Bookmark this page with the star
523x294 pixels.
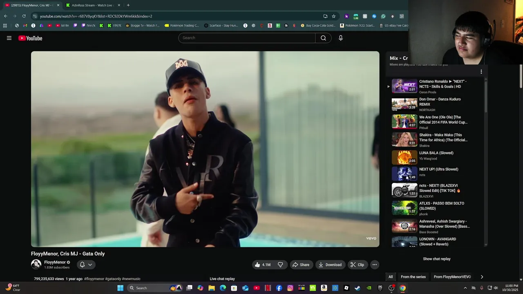pos(333,16)
